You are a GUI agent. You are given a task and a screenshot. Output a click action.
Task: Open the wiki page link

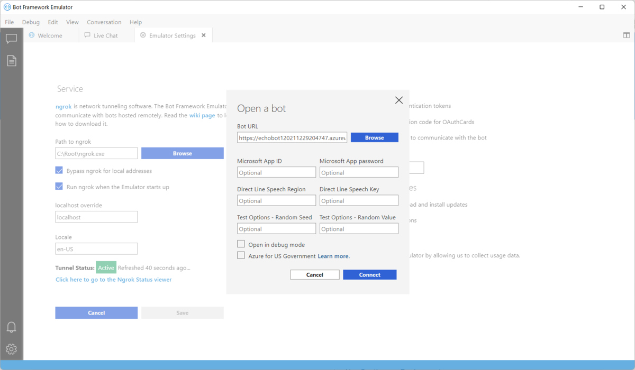point(202,115)
